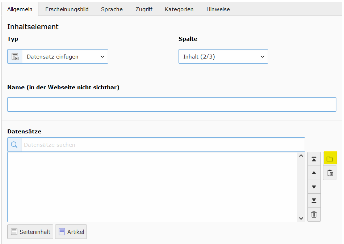The height and width of the screenshot is (244, 344).
Task: Select the Hinweise tab
Action: [218, 9]
